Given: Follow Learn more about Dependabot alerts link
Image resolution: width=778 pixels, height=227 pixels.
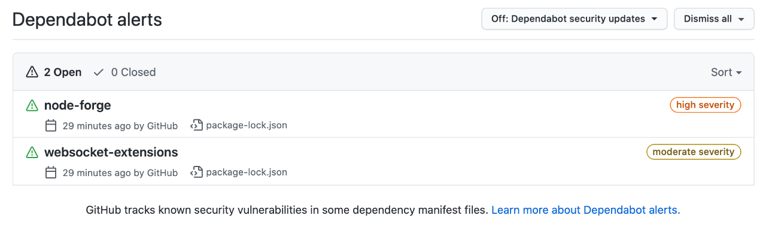Looking at the screenshot, I should pyautogui.click(x=586, y=210).
